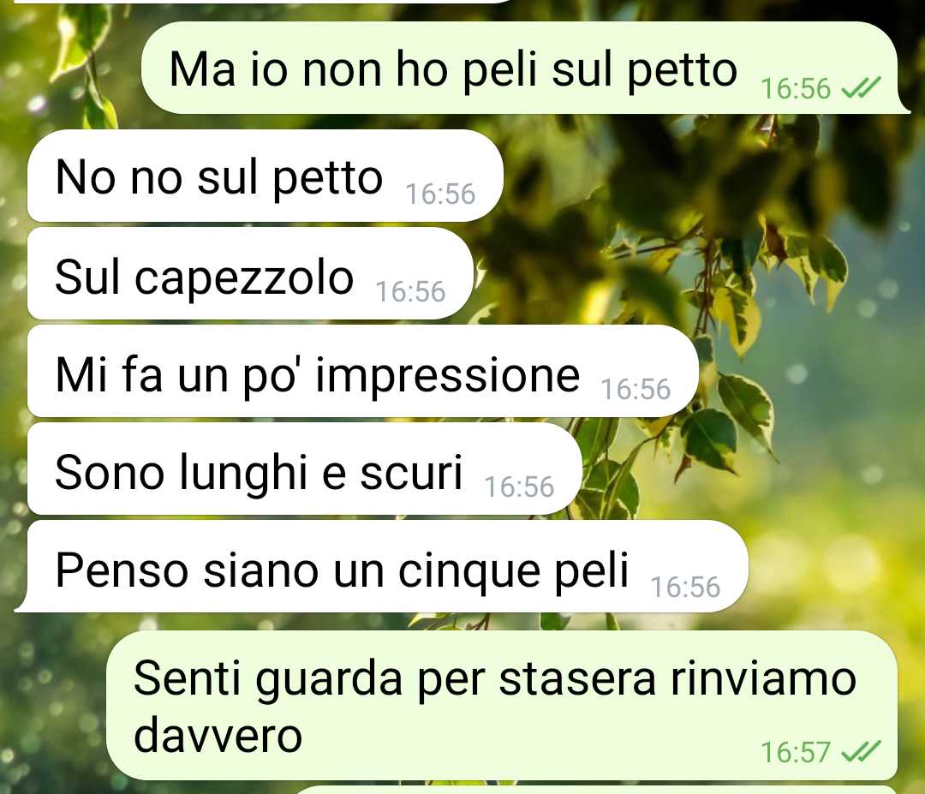Tap the 16:57 timestamp on outgoing message

pyautogui.click(x=796, y=753)
